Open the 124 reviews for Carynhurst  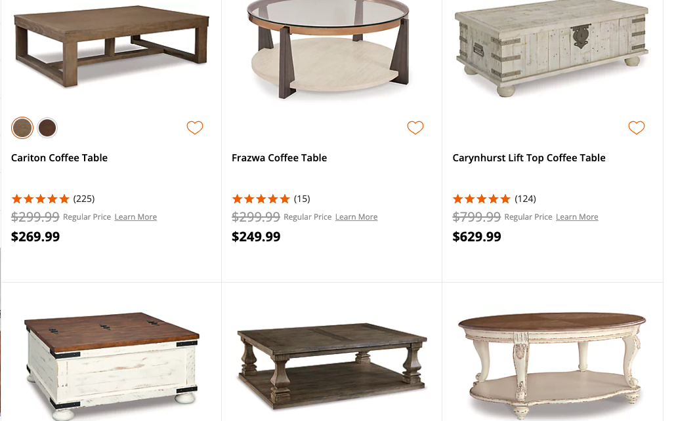click(x=525, y=199)
